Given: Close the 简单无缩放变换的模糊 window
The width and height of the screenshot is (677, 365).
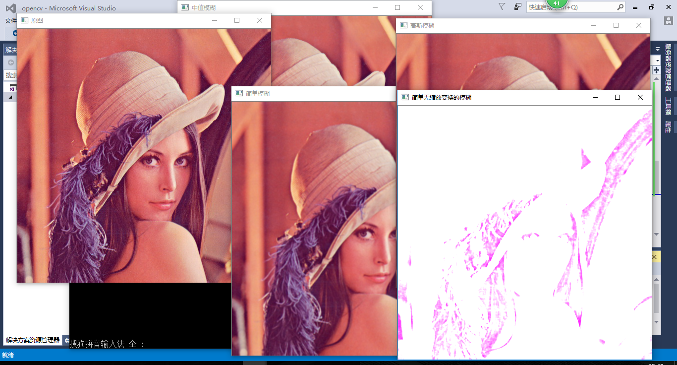Looking at the screenshot, I should point(640,97).
